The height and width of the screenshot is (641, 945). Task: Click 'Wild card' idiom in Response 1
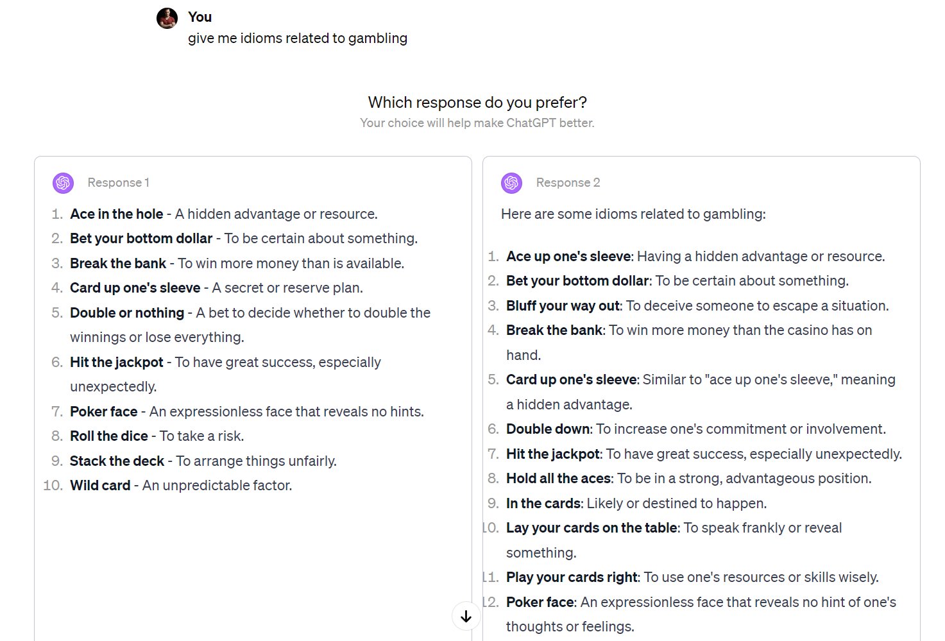click(100, 486)
